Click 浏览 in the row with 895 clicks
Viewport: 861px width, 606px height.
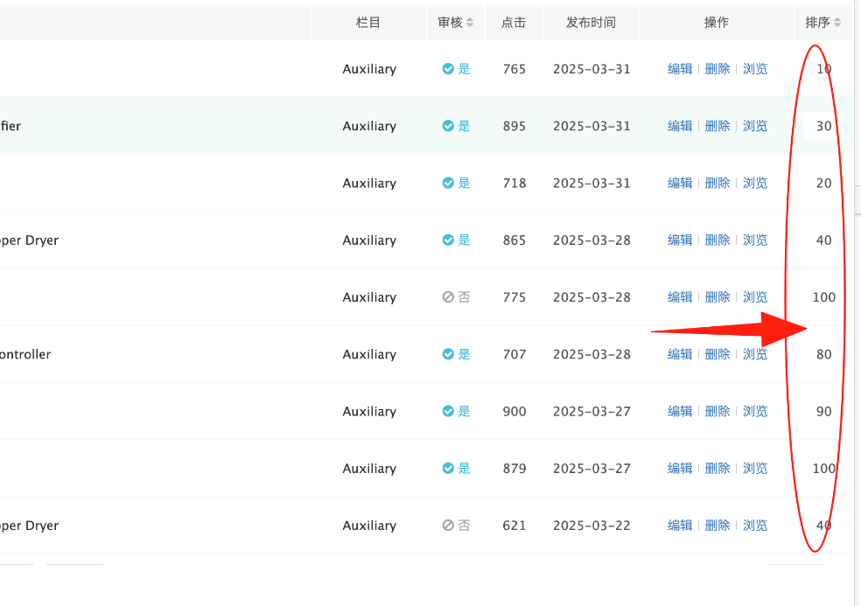point(755,126)
